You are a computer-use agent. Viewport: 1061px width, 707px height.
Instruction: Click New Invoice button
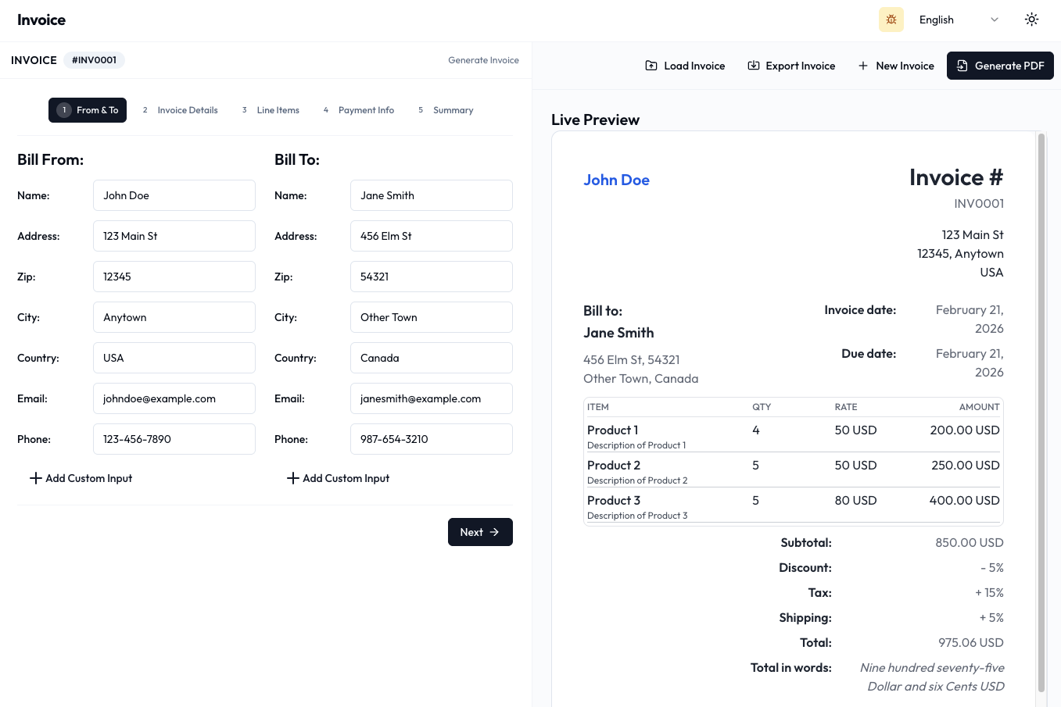coord(896,66)
